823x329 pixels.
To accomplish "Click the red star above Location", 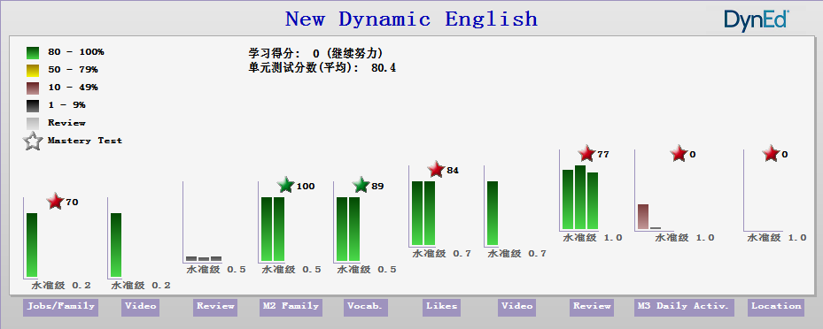I will [771, 154].
